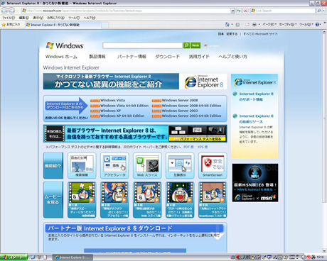Image resolution: width=327 pixels, height=261 pixels.
Task: Click the browser address bar URL field
Action: tap(126, 11)
